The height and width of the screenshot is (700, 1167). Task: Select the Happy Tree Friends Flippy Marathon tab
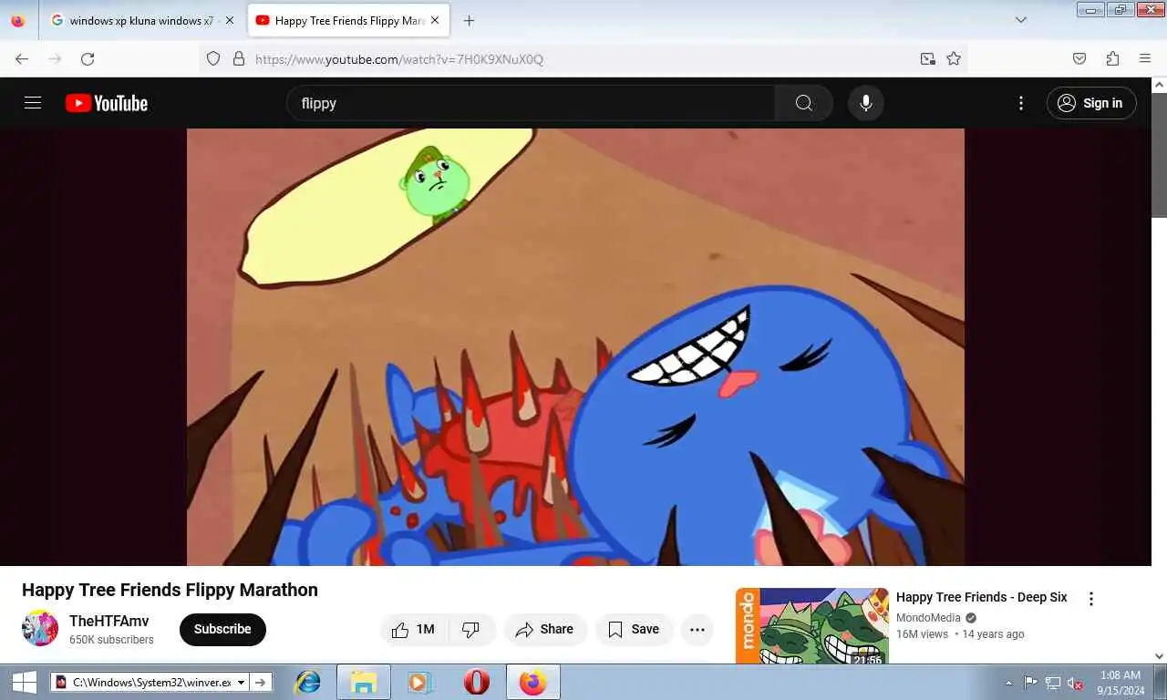[x=348, y=20]
